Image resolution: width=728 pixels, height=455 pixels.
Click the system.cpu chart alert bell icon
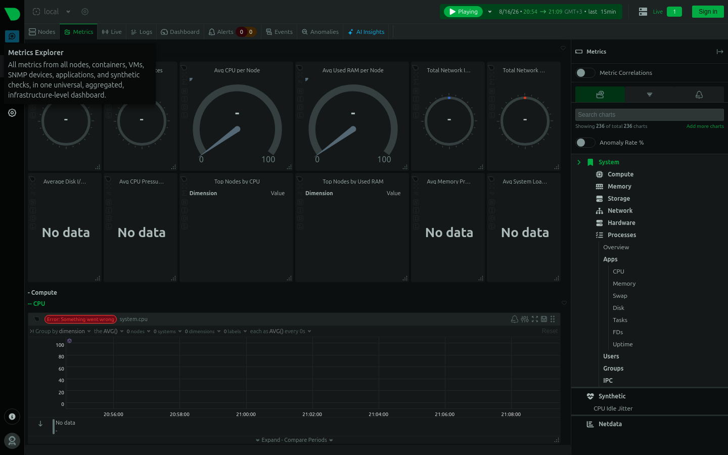click(514, 319)
